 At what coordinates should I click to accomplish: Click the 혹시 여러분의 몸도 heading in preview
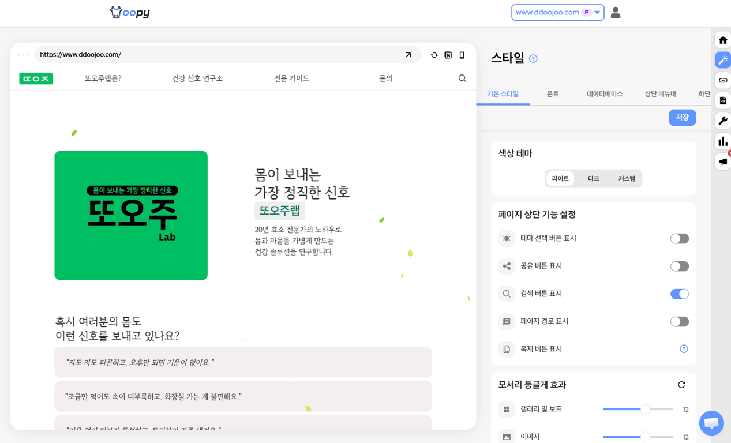point(117,328)
